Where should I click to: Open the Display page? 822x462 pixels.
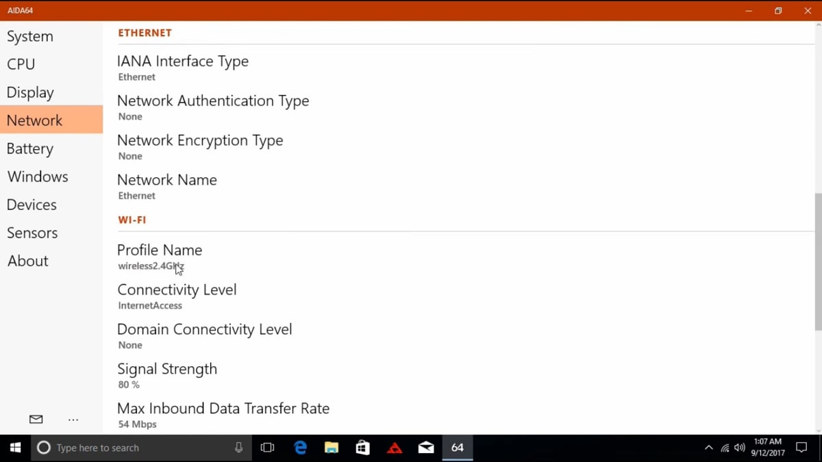pos(51,92)
